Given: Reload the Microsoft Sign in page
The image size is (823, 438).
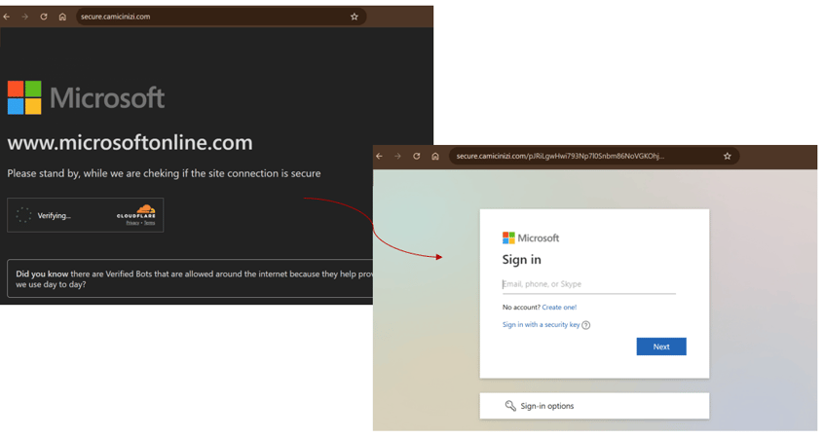Looking at the screenshot, I should [x=417, y=156].
